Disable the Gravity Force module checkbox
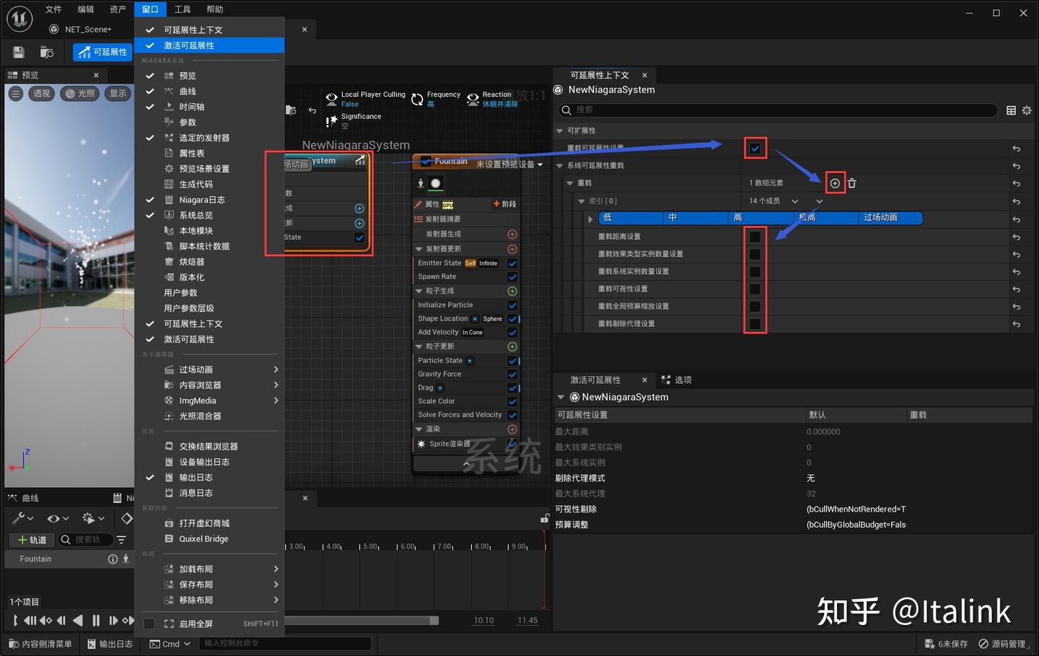This screenshot has width=1039, height=656. pos(512,374)
